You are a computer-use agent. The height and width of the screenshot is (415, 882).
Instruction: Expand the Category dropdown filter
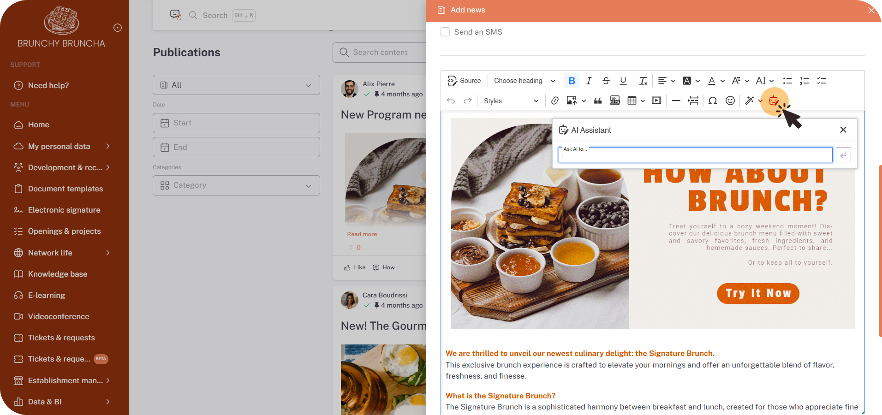click(x=236, y=185)
